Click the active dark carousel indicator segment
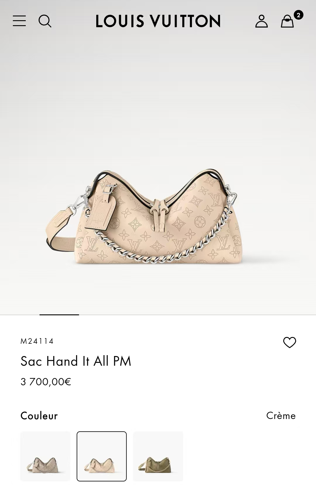 (59, 315)
